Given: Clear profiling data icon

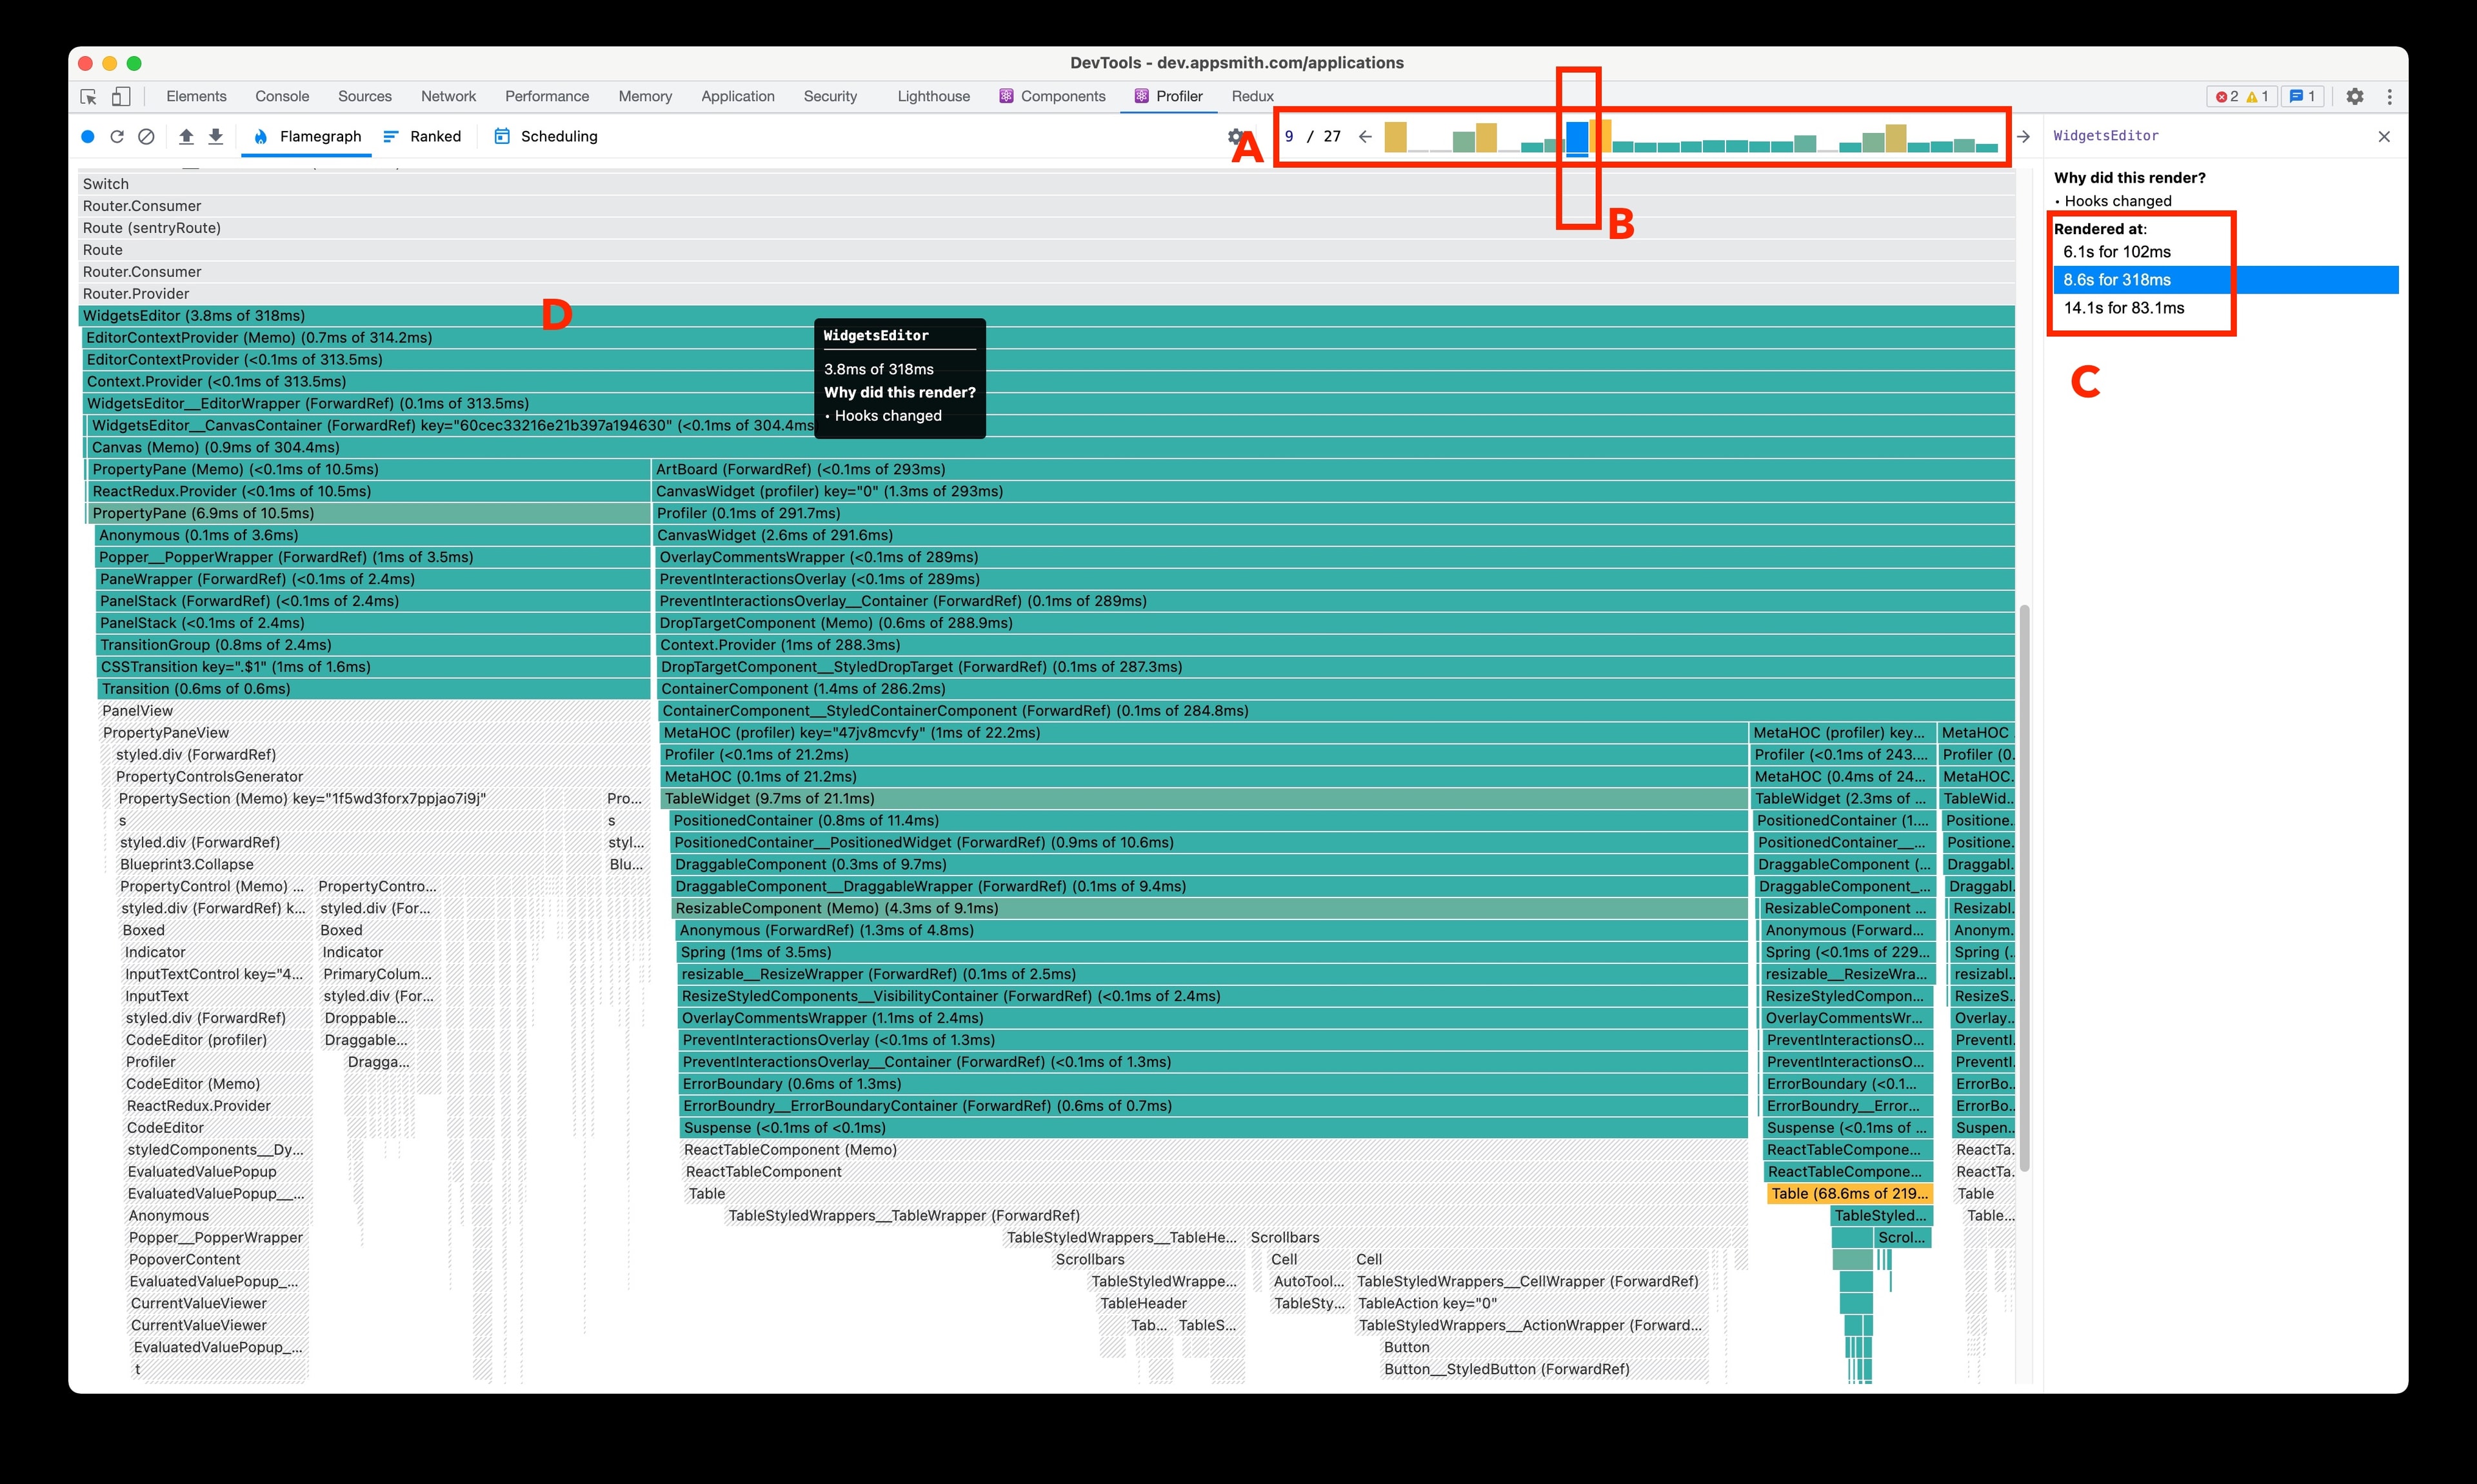Looking at the screenshot, I should 146,137.
